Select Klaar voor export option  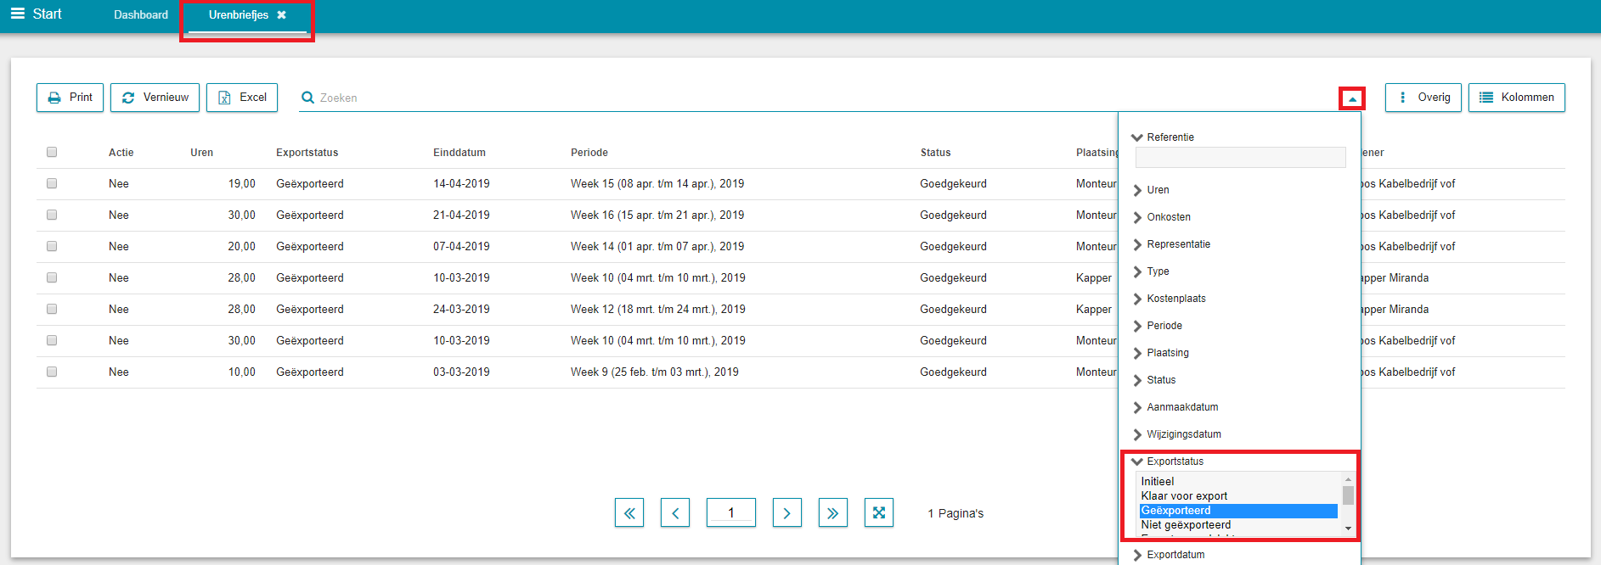[x=1238, y=496]
